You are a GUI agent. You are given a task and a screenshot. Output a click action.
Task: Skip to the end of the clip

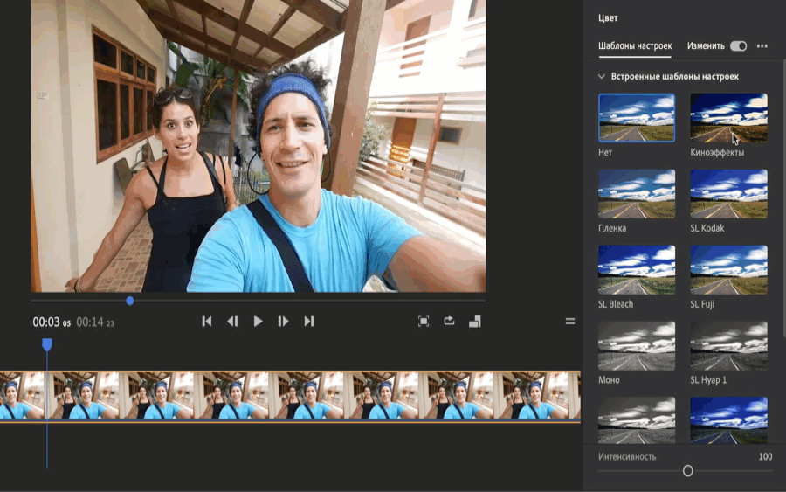(x=308, y=322)
